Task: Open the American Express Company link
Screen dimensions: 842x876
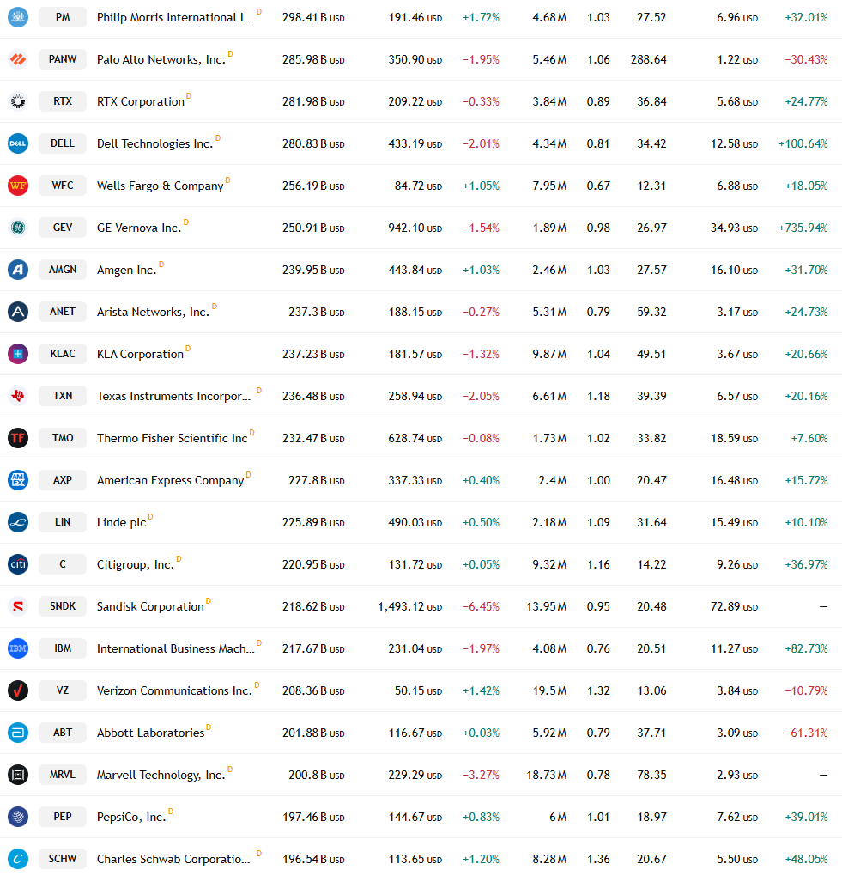Action: [x=170, y=480]
